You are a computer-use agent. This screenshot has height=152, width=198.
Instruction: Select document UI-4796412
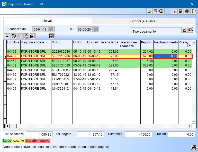click(62, 89)
